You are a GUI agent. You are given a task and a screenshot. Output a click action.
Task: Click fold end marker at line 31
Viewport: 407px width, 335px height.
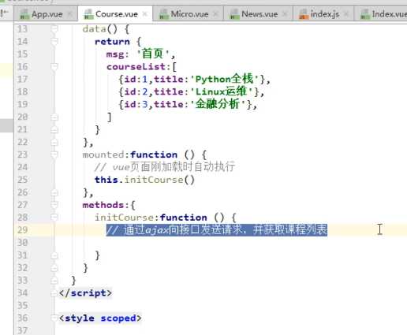pos(54,255)
